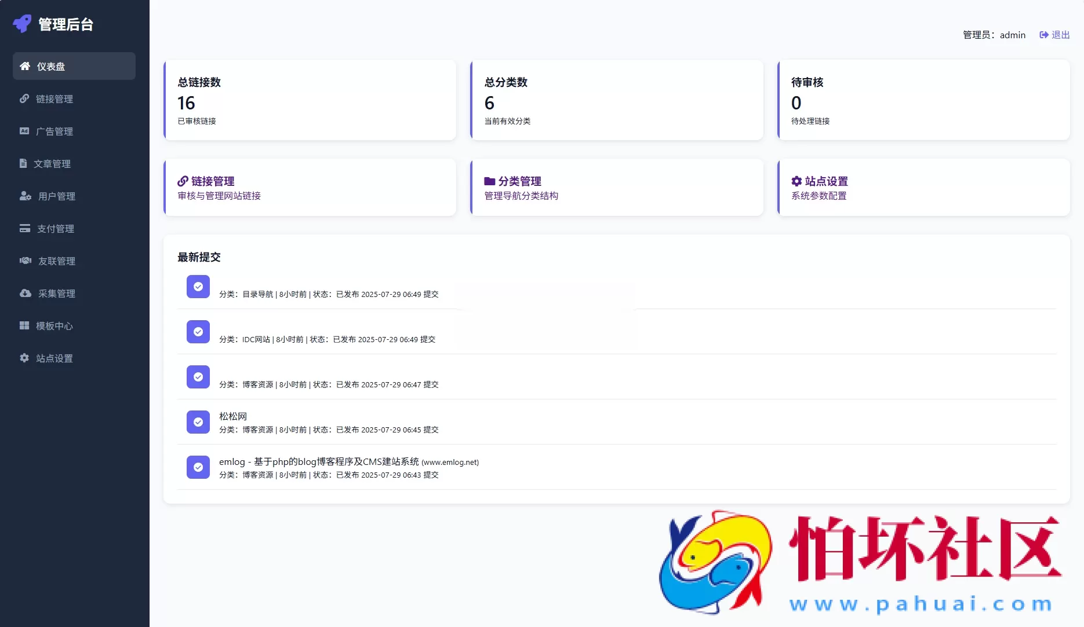The image size is (1084, 627).
Task: Click the credit card icon for 支付管理
Action: tap(25, 228)
